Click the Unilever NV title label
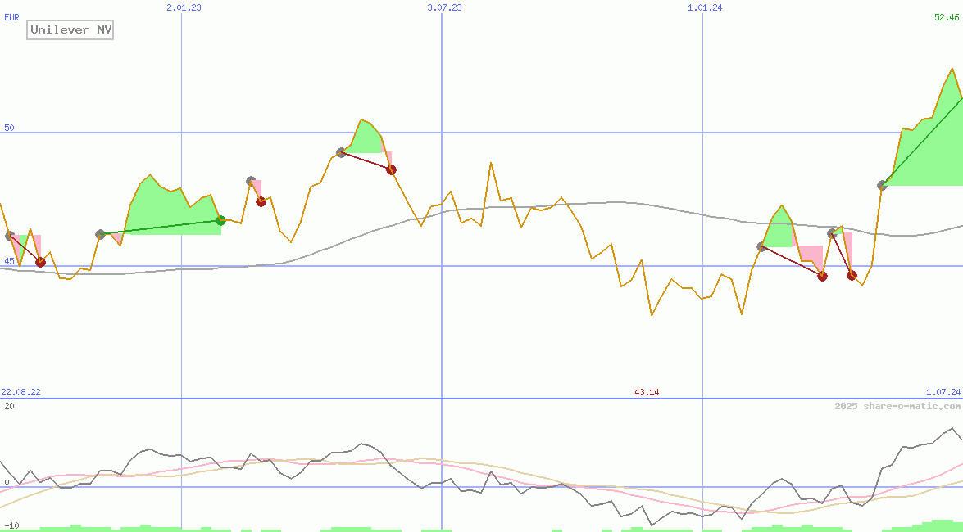The width and height of the screenshot is (963, 532). (x=70, y=29)
